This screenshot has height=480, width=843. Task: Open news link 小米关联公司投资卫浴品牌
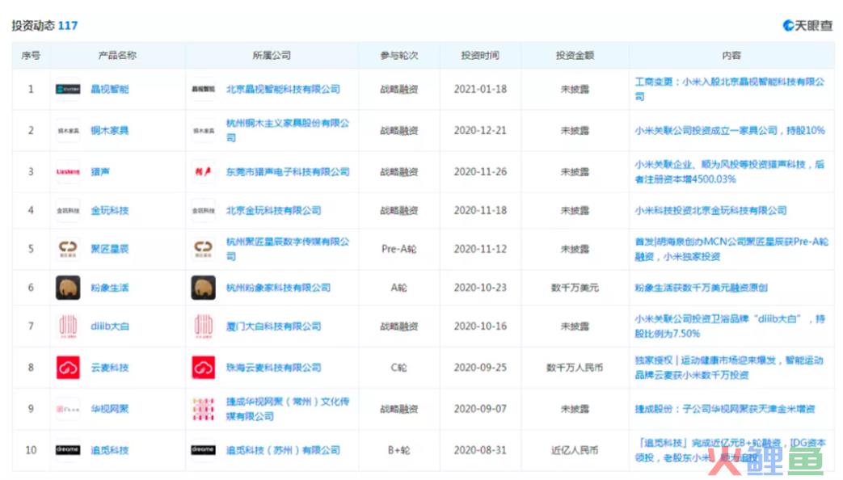pos(730,326)
